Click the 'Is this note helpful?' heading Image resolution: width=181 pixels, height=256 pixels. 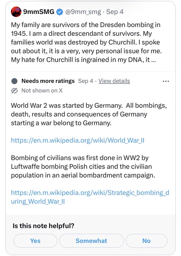[x=43, y=226]
